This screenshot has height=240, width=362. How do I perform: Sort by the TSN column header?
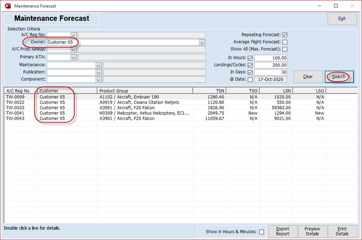pyautogui.click(x=208, y=91)
